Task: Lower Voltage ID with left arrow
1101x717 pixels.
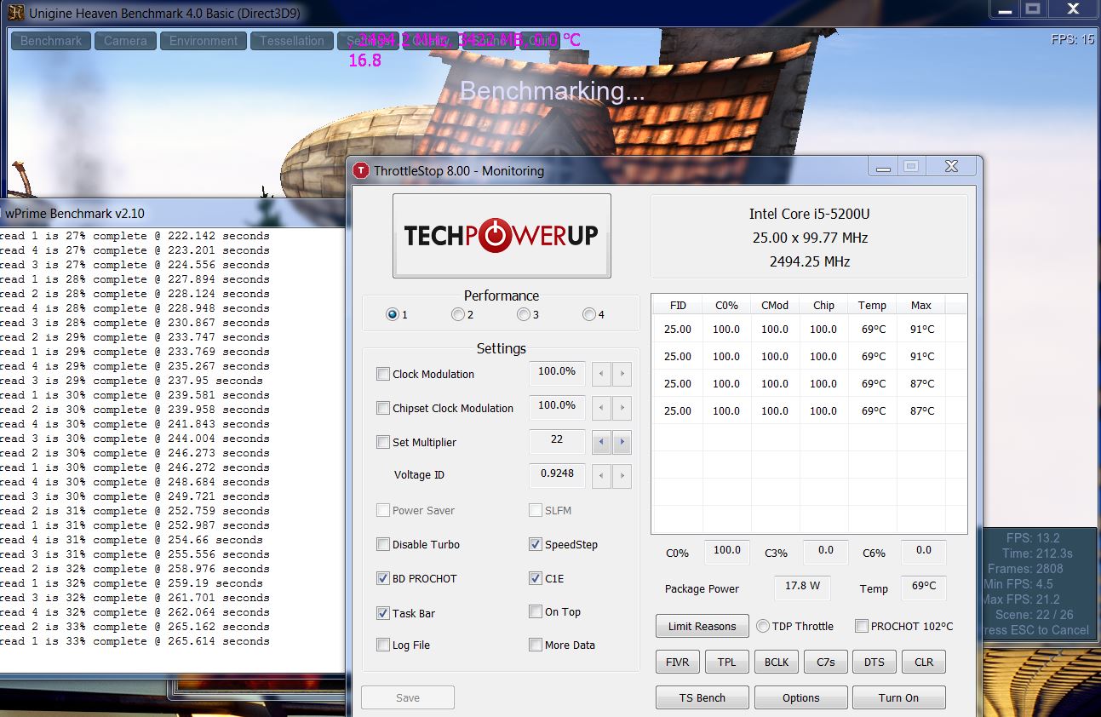Action: coord(602,476)
